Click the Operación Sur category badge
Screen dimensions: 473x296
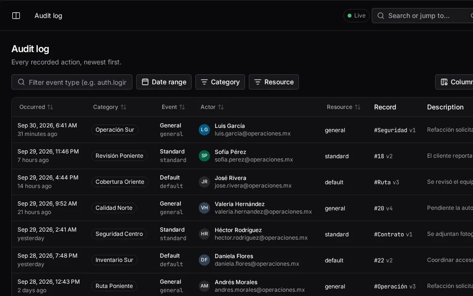[x=114, y=130]
